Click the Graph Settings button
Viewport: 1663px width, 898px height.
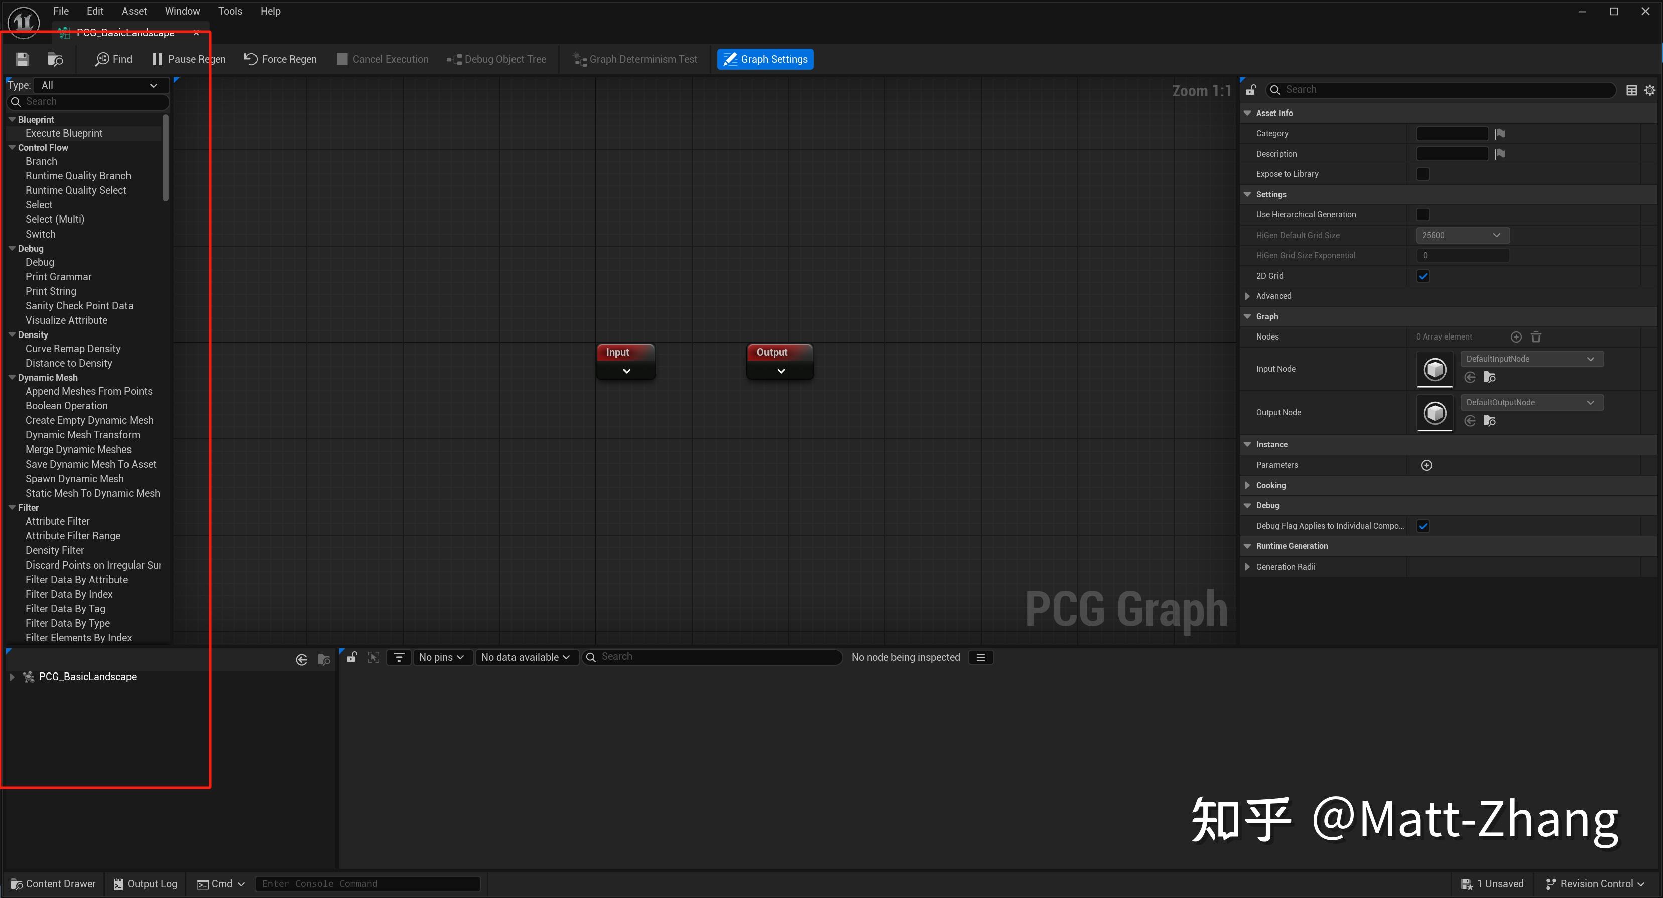tap(765, 59)
